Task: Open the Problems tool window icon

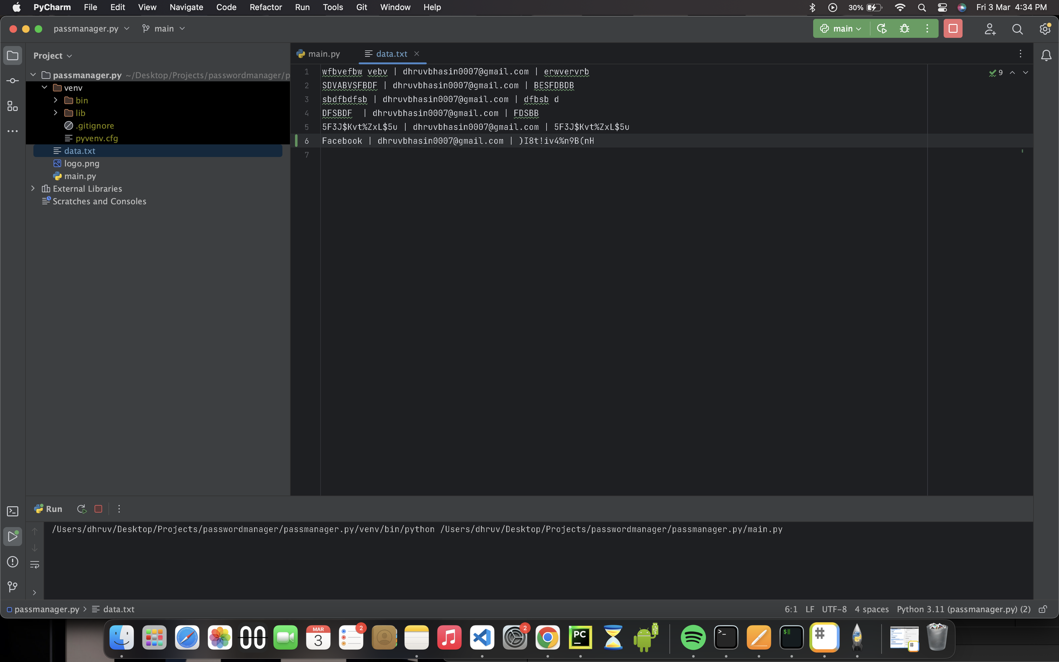Action: tap(13, 562)
